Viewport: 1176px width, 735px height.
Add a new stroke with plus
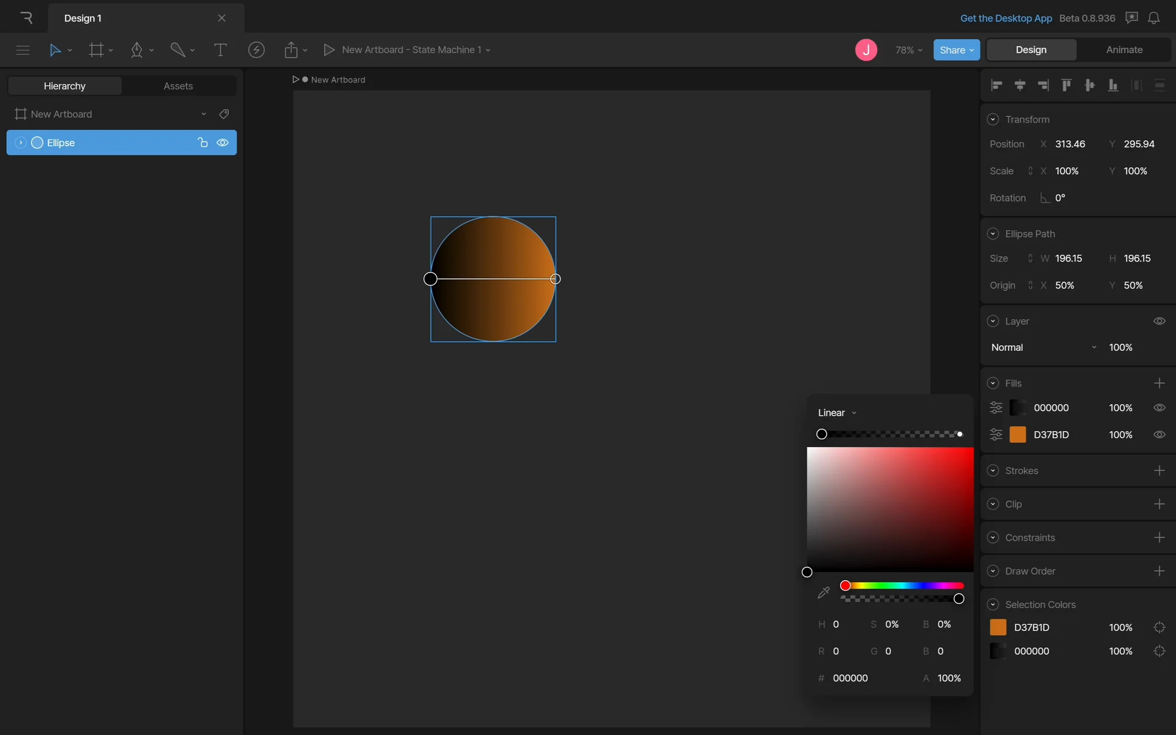[x=1159, y=470]
